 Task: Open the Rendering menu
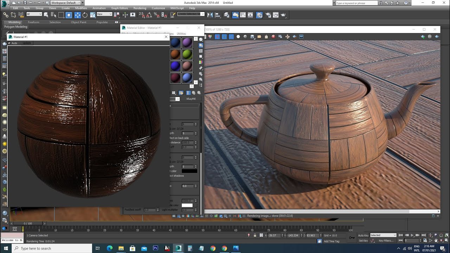point(140,8)
